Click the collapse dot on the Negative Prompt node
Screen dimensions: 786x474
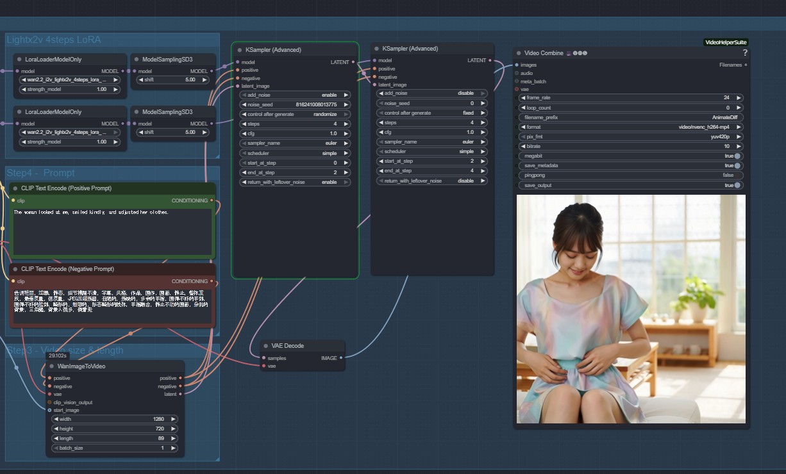click(x=15, y=269)
